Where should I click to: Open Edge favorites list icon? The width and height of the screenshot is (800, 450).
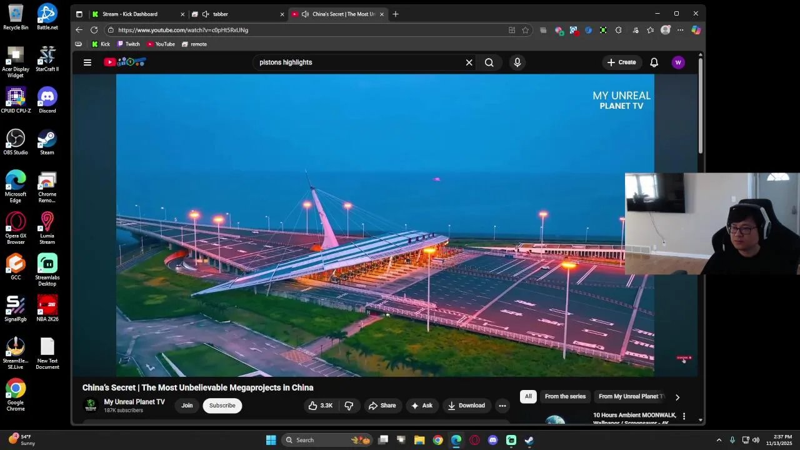coord(651,30)
